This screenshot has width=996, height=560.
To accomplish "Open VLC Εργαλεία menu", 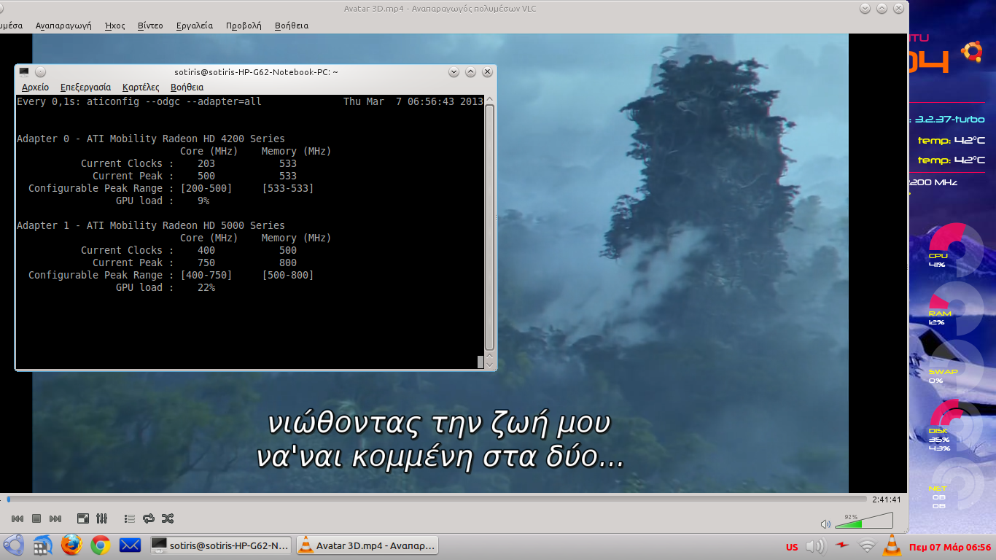I will tap(195, 25).
